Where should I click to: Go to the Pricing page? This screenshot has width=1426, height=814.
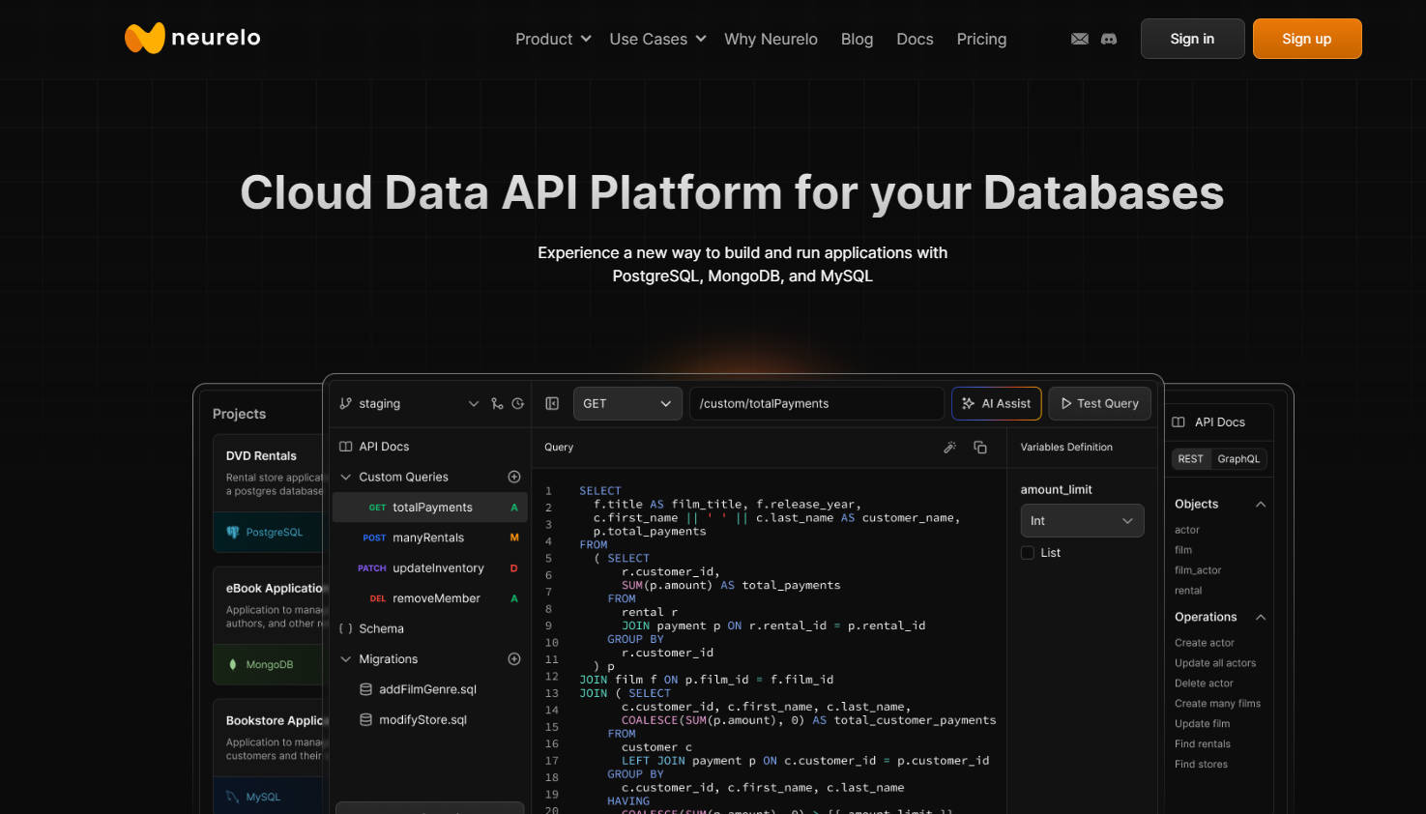coord(981,39)
